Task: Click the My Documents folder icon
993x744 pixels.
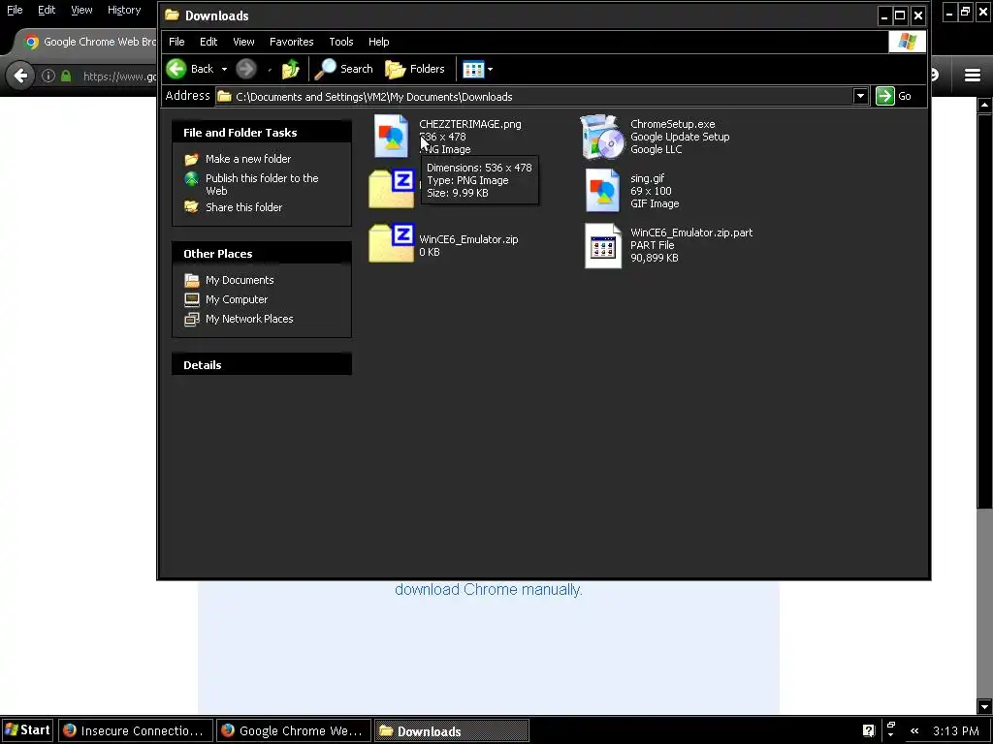Action: (x=191, y=280)
